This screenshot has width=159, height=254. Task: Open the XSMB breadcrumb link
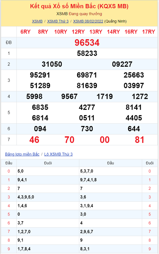click(x=37, y=21)
